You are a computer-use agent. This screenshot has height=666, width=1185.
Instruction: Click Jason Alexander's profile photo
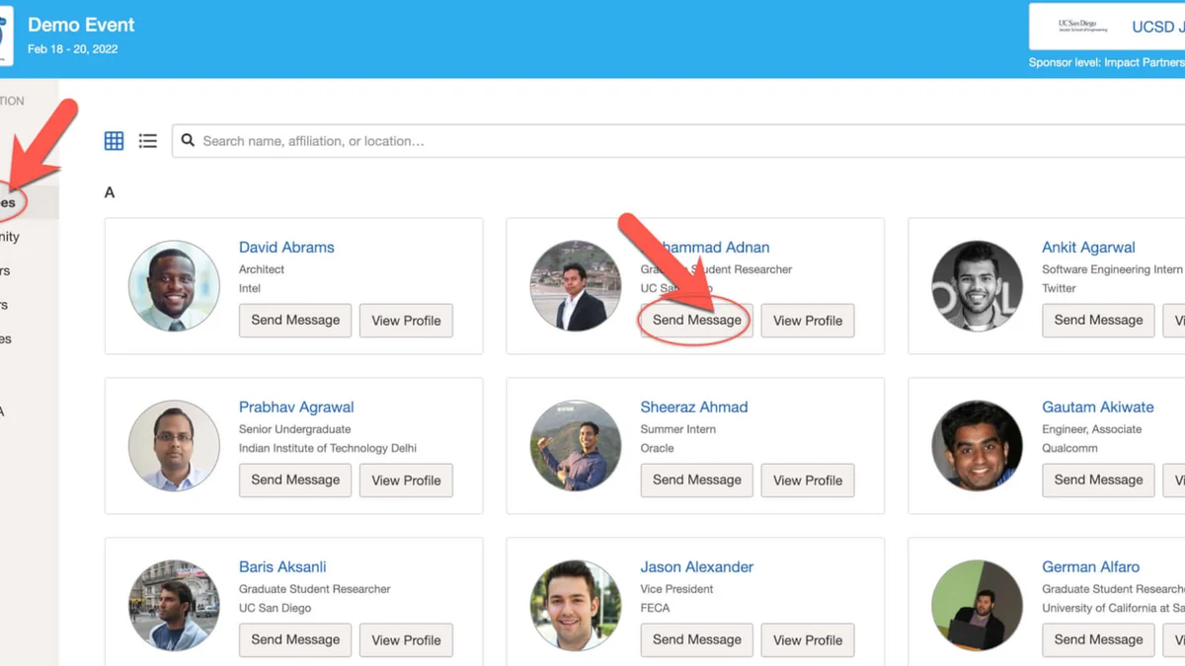[x=576, y=605]
